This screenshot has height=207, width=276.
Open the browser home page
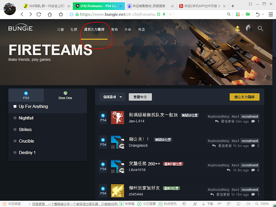(x=50, y=15)
